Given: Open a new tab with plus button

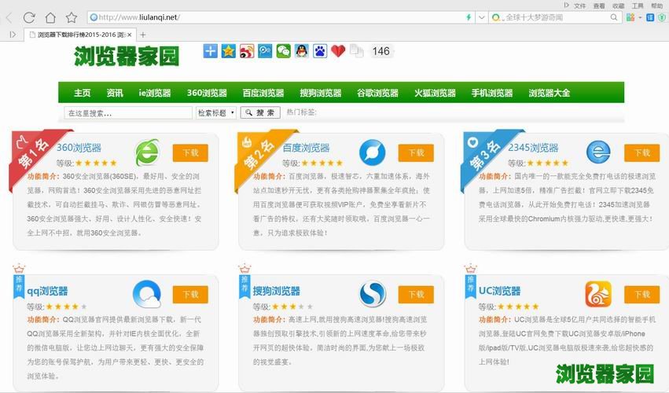Looking at the screenshot, I should tap(143, 35).
